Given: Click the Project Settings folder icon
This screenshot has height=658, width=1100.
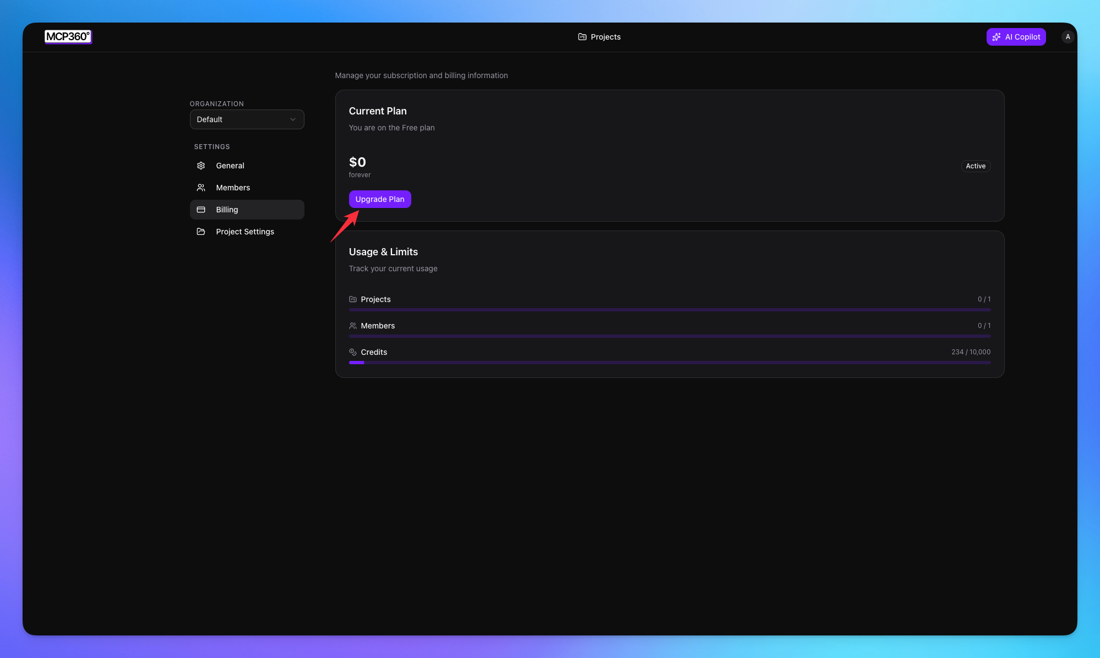Looking at the screenshot, I should pyautogui.click(x=201, y=232).
